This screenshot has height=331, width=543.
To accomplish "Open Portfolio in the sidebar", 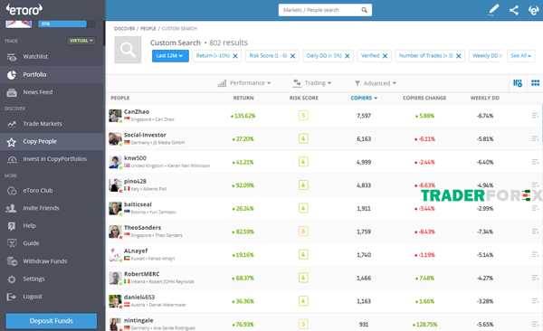I will [x=34, y=74].
